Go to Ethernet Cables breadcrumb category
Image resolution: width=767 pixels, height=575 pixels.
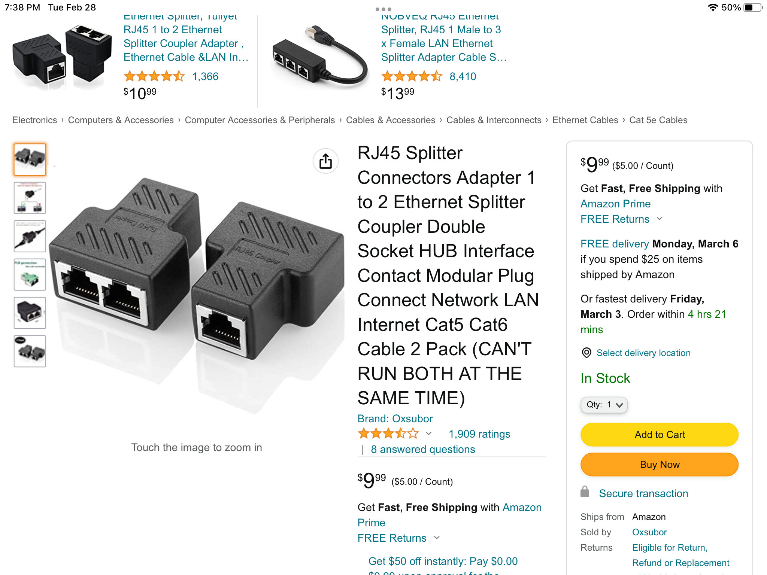585,120
